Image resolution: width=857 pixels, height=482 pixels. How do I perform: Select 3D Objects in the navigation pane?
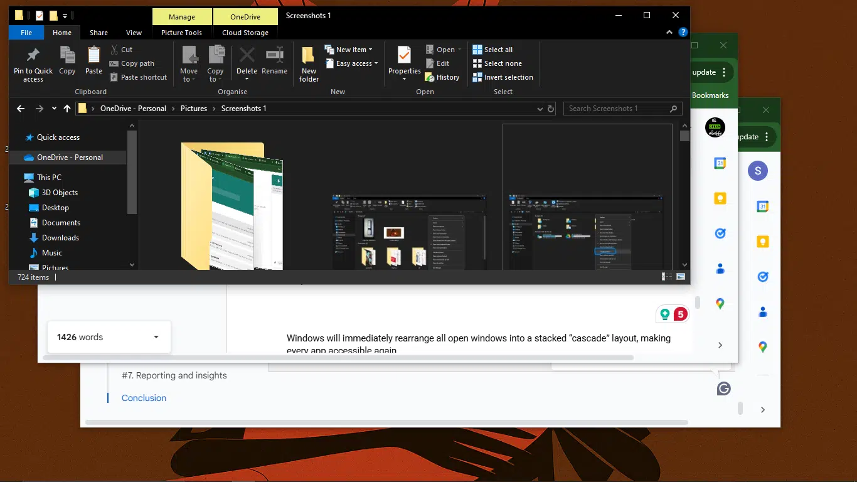point(60,193)
